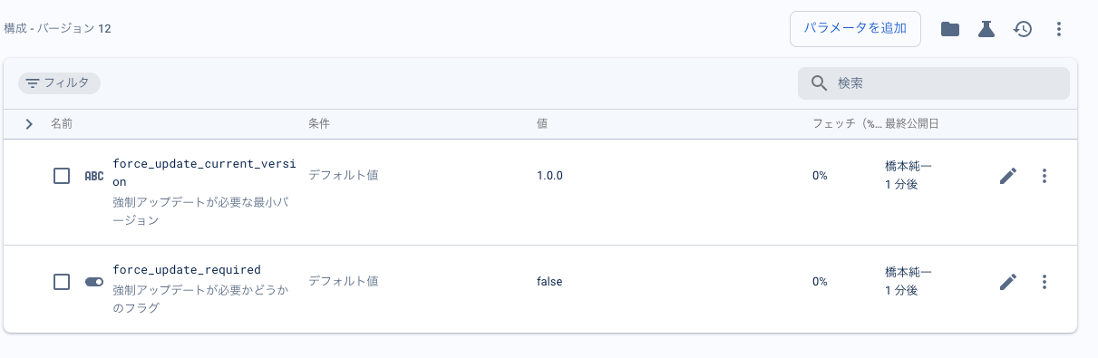Open the version history clock icon
1098x358 pixels.
[x=1023, y=29]
